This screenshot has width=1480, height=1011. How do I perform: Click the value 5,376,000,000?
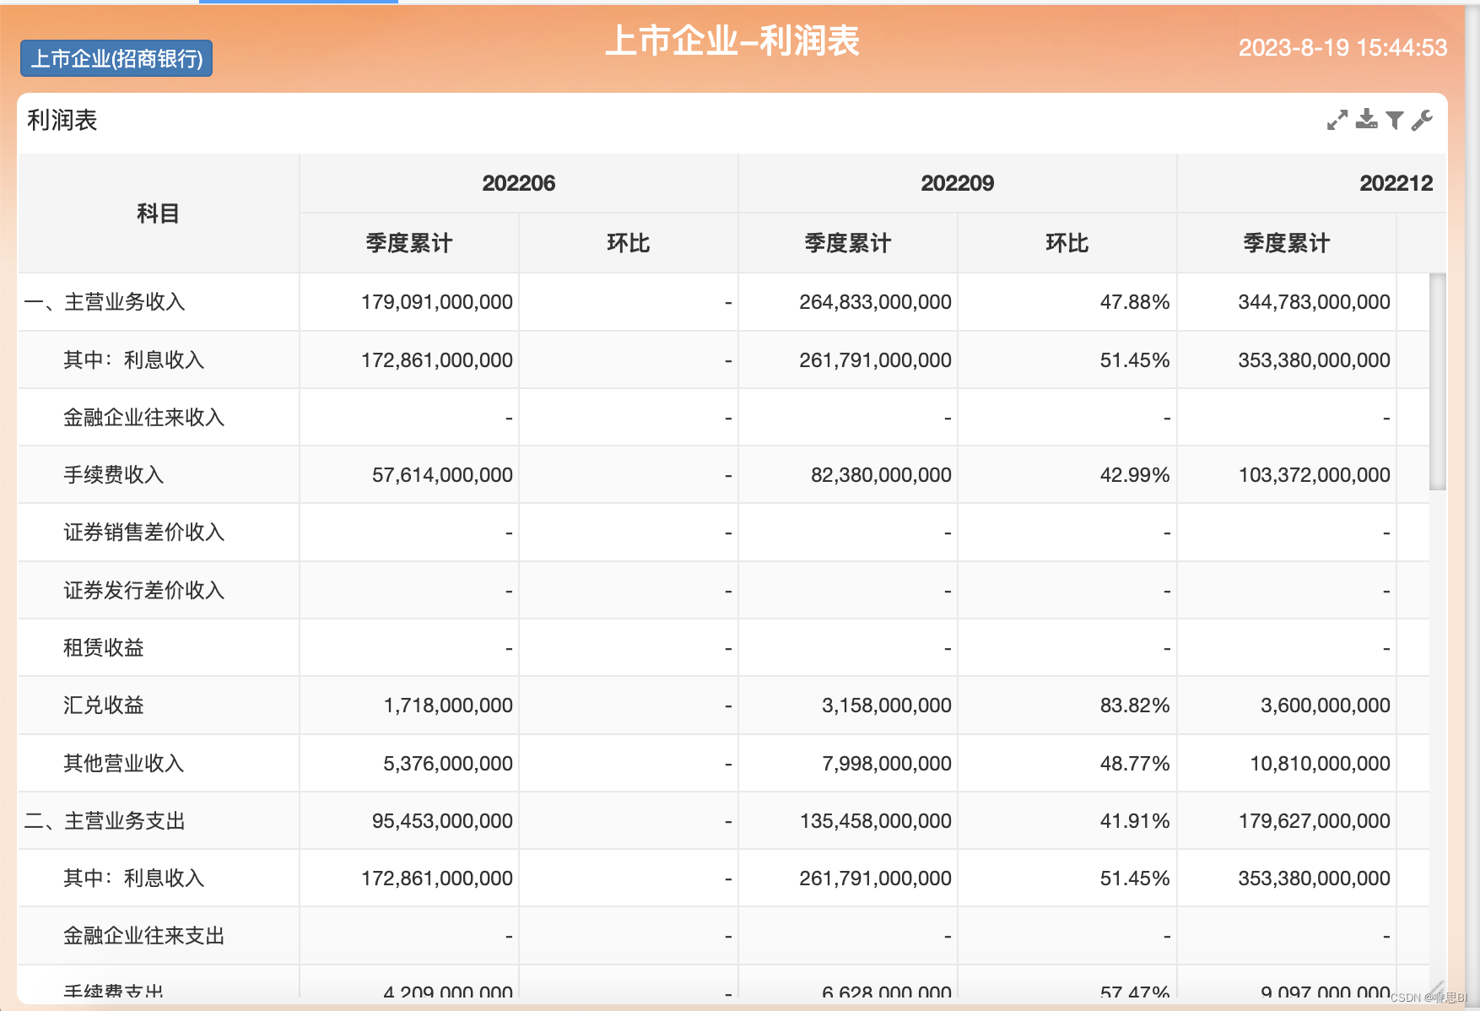click(x=448, y=764)
